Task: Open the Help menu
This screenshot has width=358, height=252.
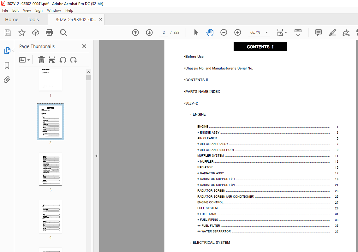Action: [69, 10]
